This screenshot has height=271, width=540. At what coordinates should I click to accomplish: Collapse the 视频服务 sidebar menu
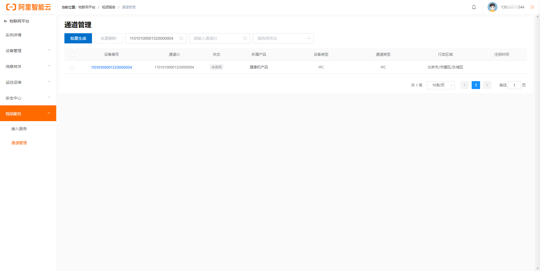[28, 114]
